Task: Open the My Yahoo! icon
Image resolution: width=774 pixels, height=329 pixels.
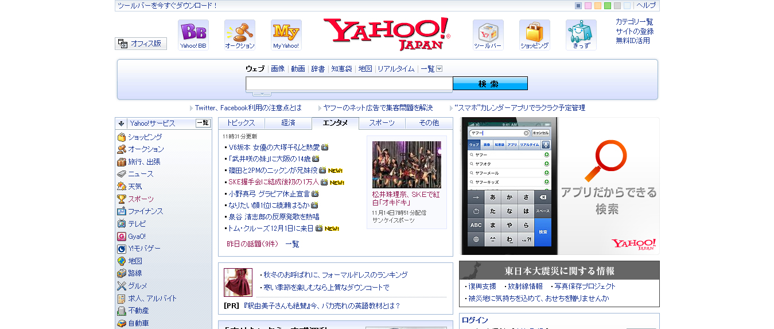Action: tap(286, 35)
